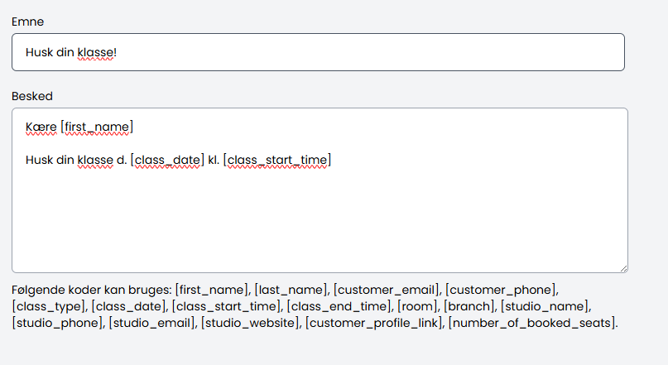Click the Besked field label

(32, 96)
